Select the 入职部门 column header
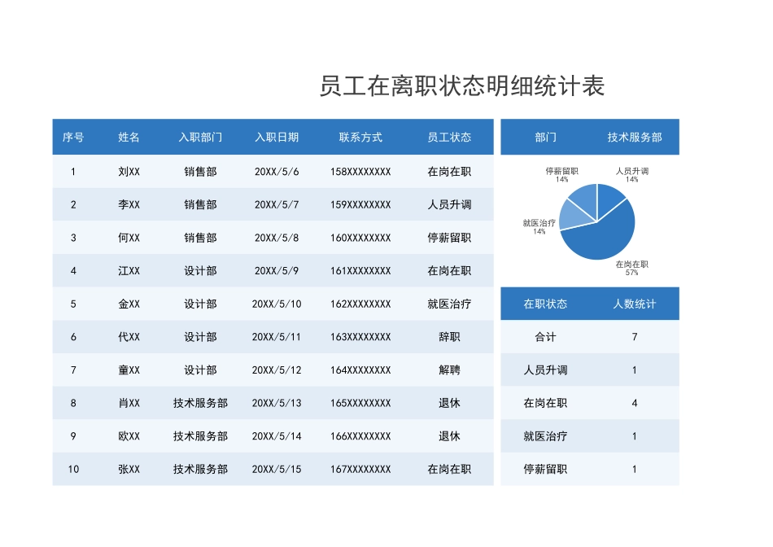This screenshot has height=547, width=773. [x=201, y=138]
